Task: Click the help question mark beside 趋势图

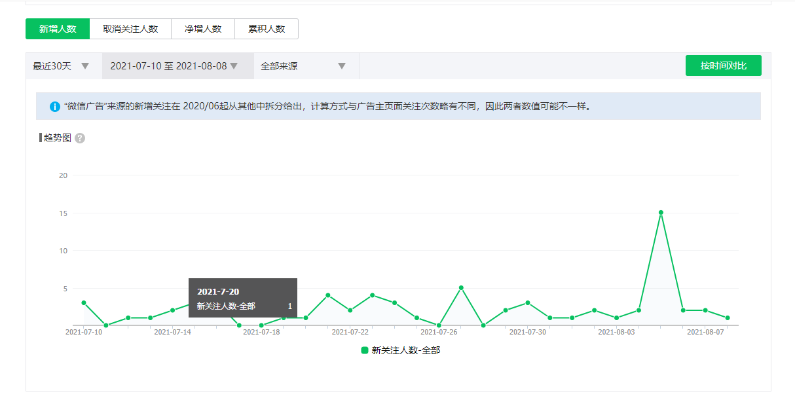Action: click(80, 138)
